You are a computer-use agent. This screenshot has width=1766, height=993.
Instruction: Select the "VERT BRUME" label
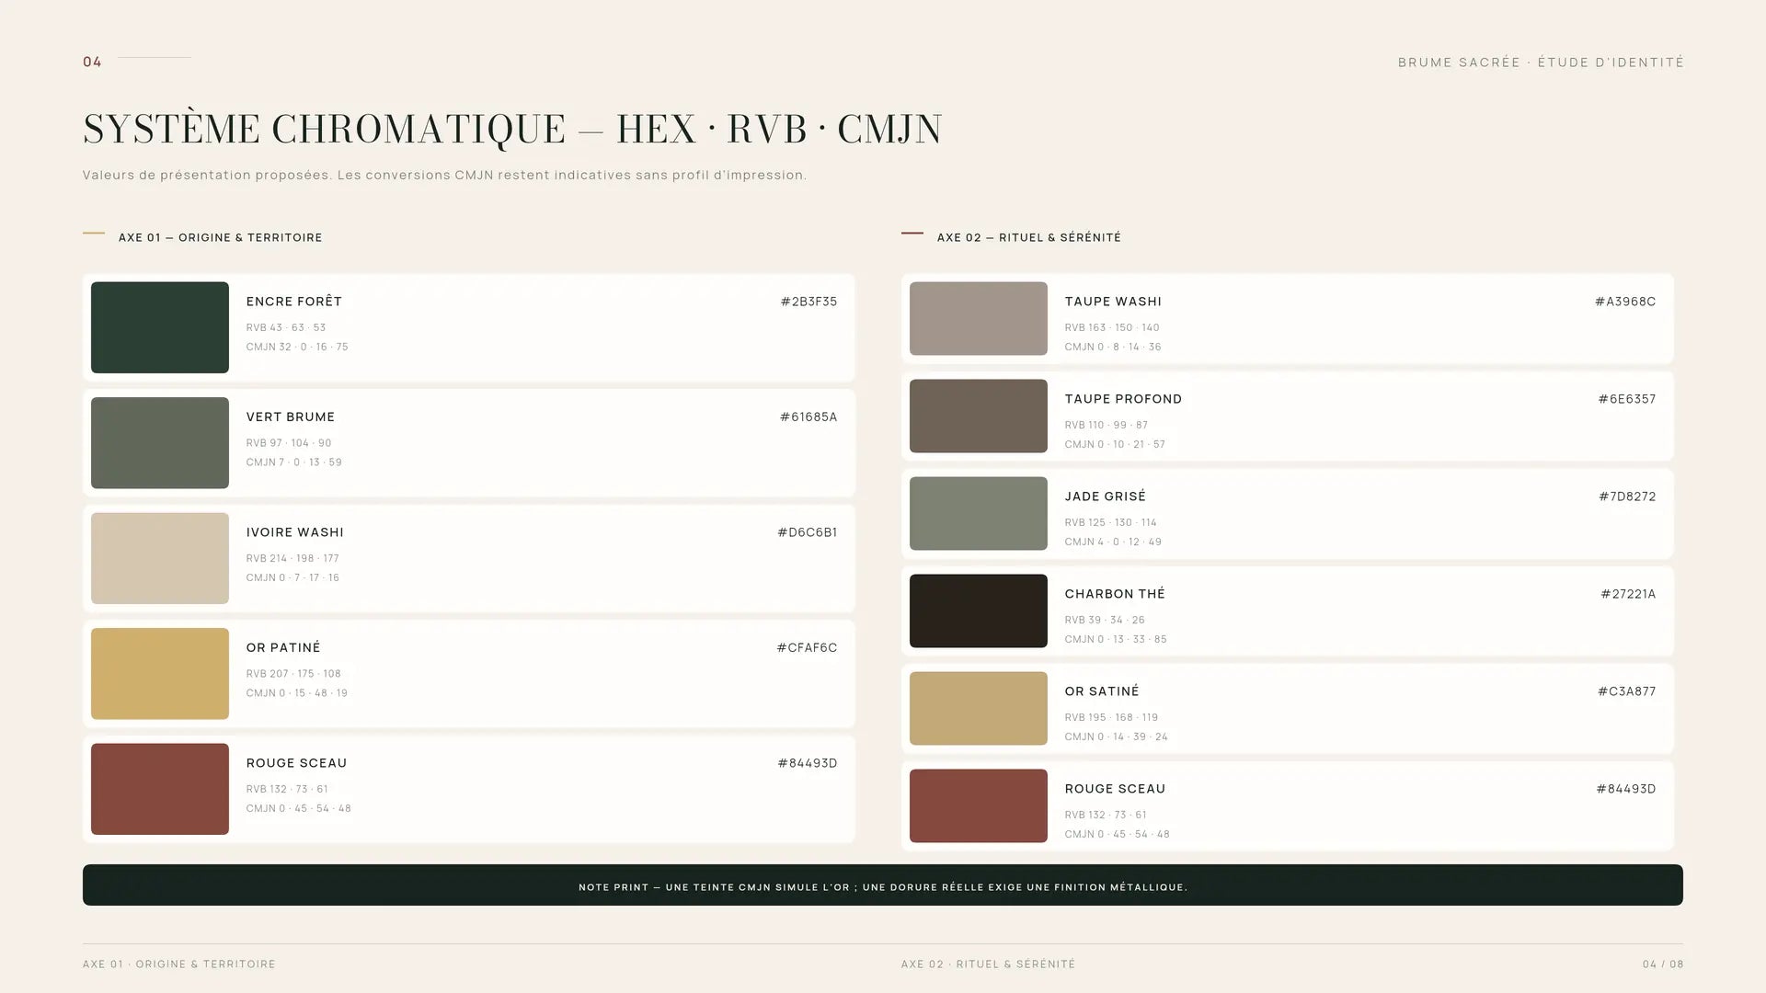291,417
